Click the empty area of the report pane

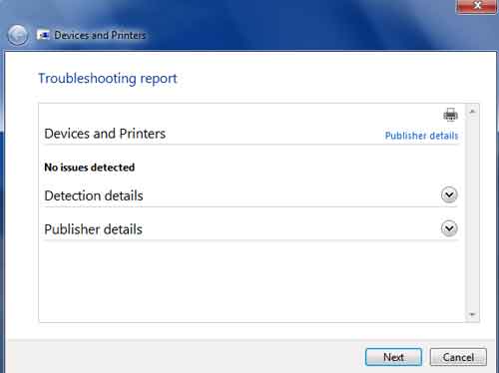click(x=251, y=281)
